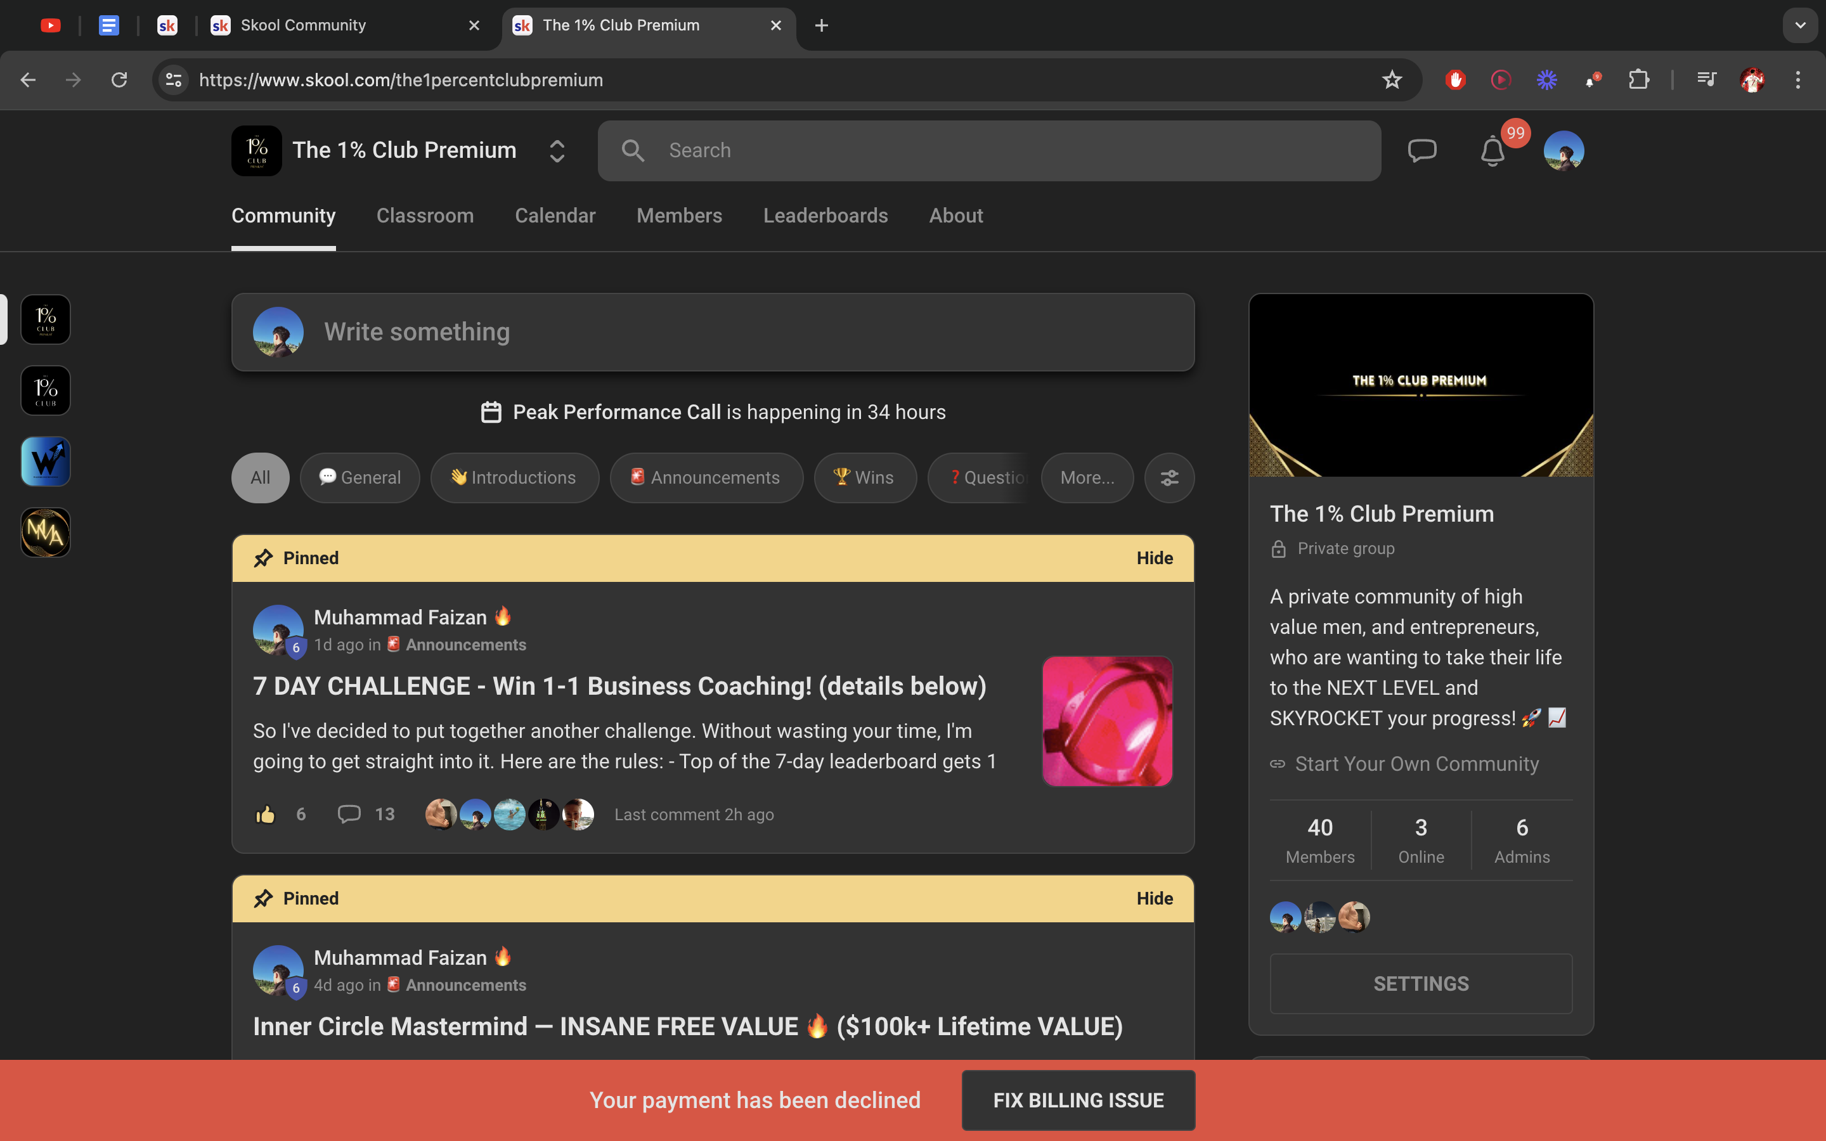
Task: Open the chat messages icon
Action: [x=1421, y=151]
